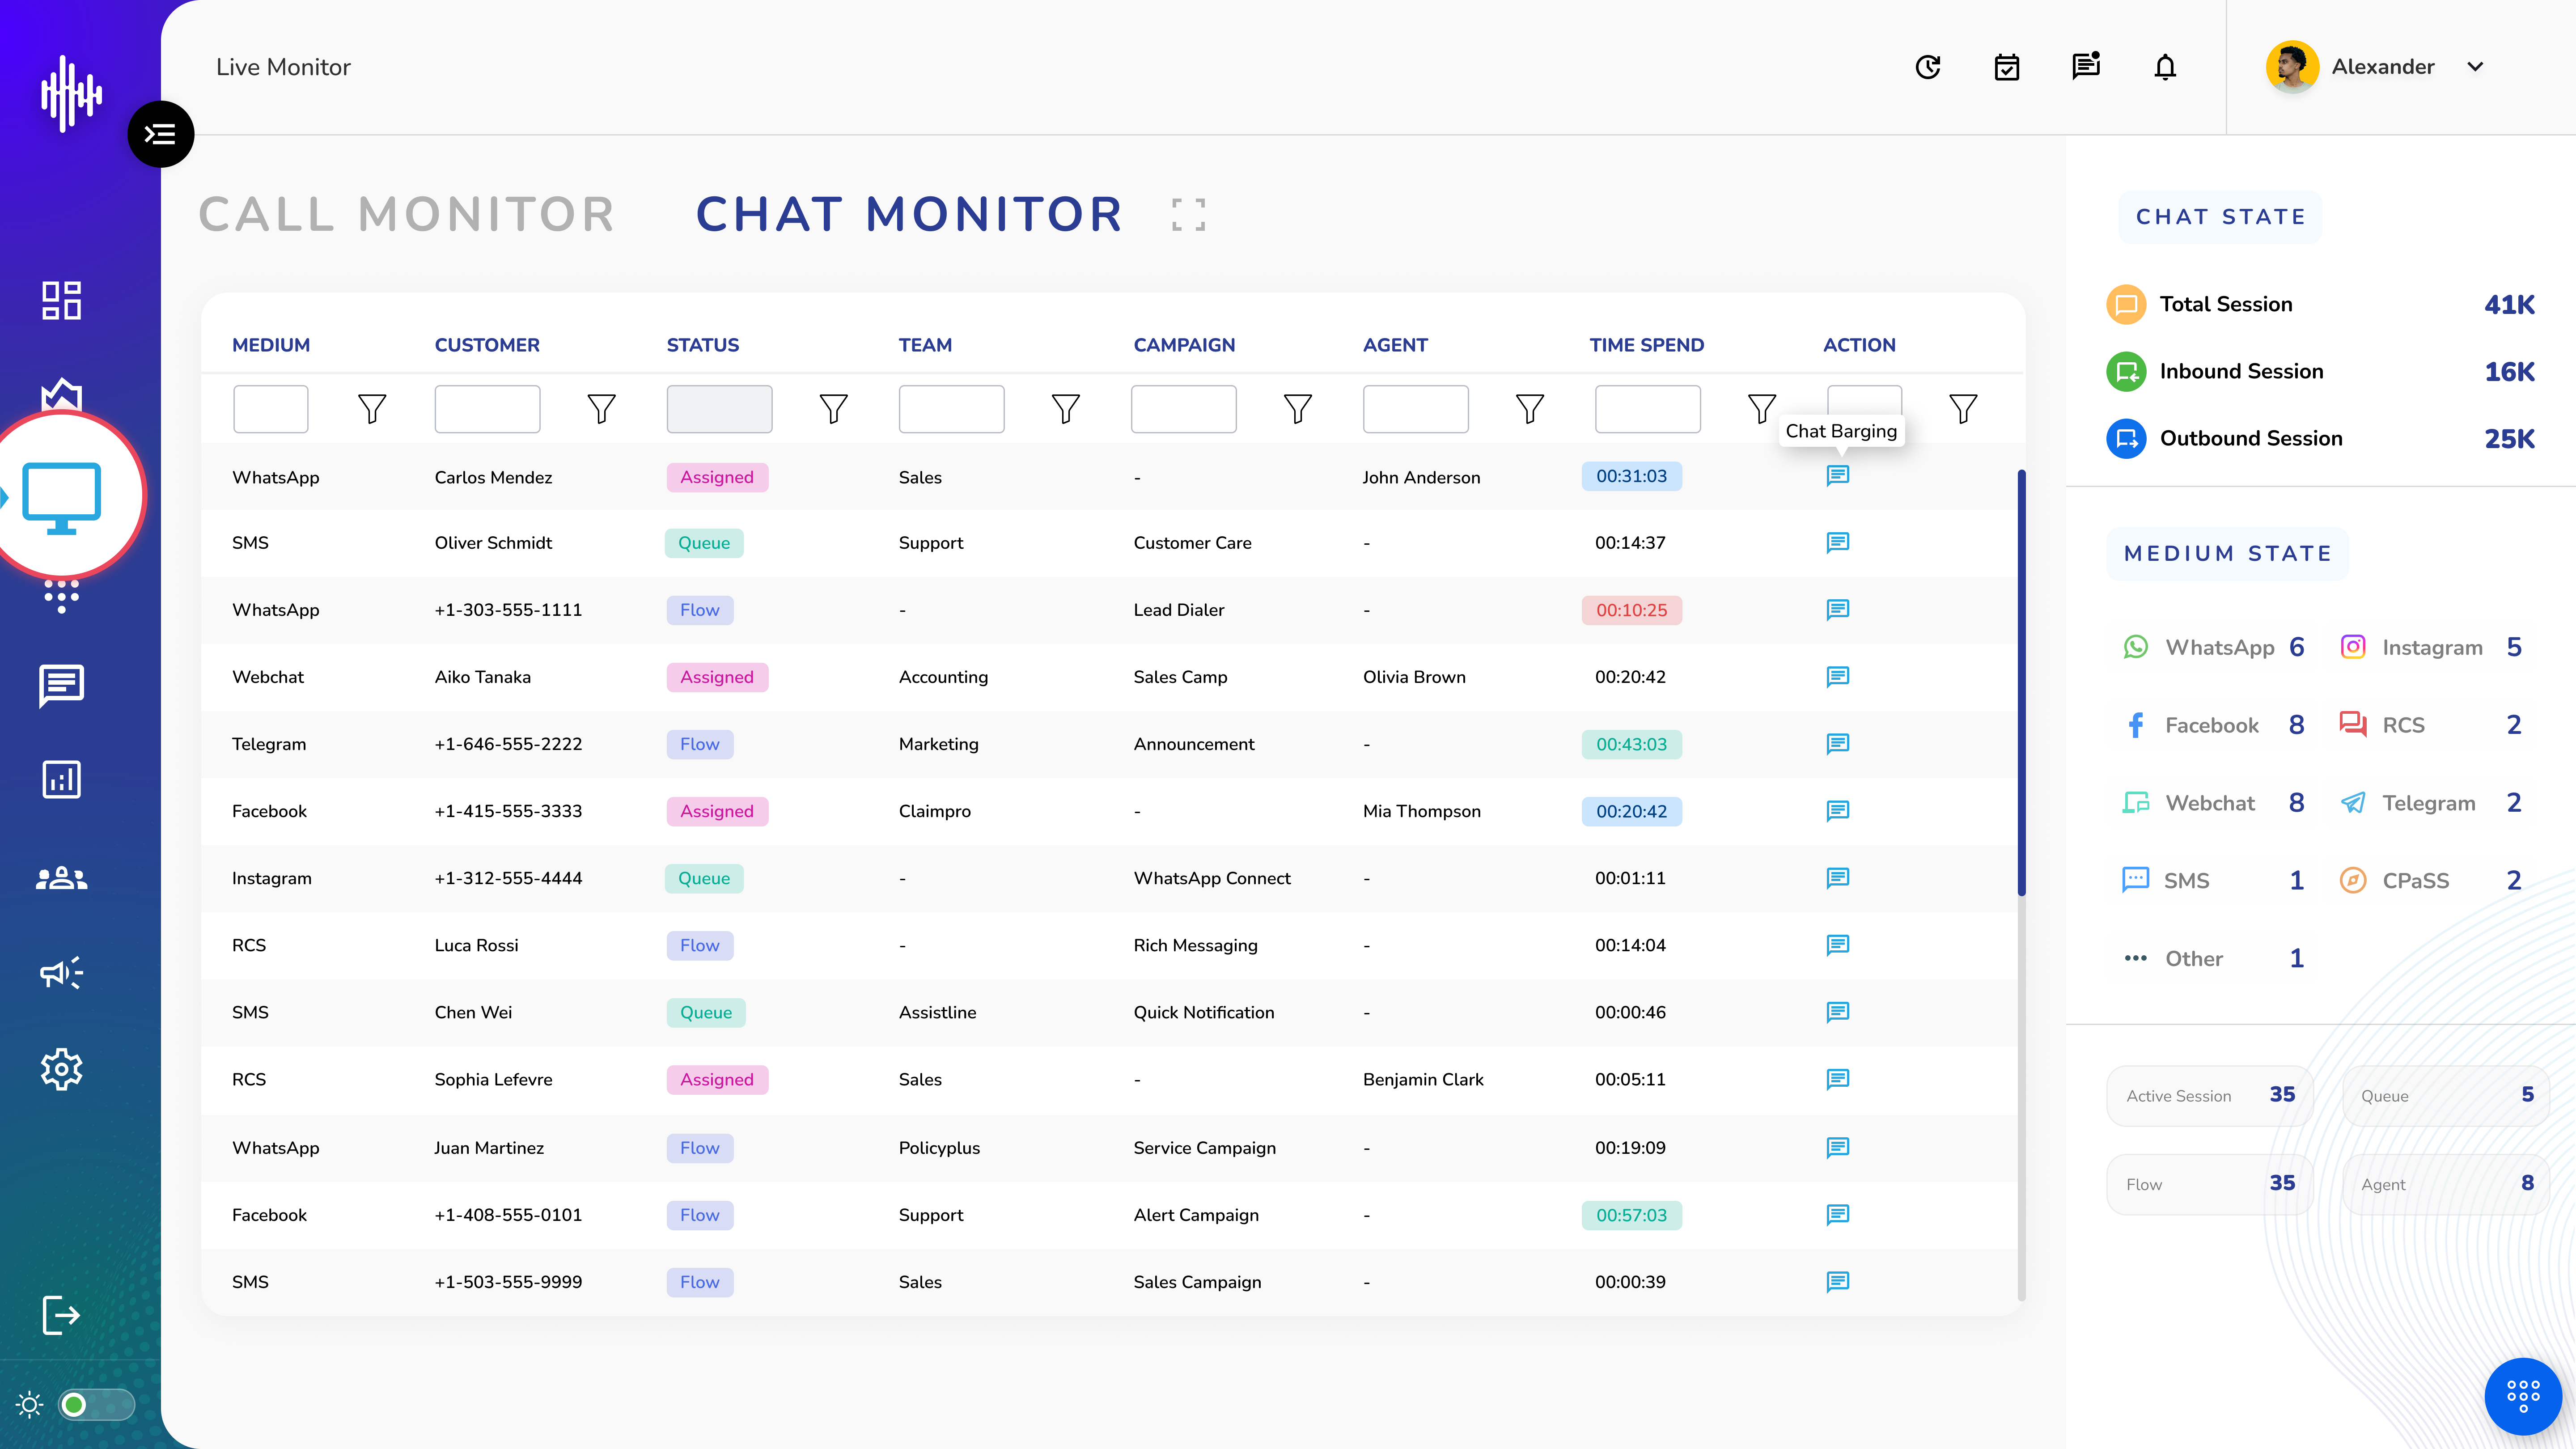The image size is (2576, 1449).
Task: Click the Instagram medium state entry
Action: click(2431, 647)
